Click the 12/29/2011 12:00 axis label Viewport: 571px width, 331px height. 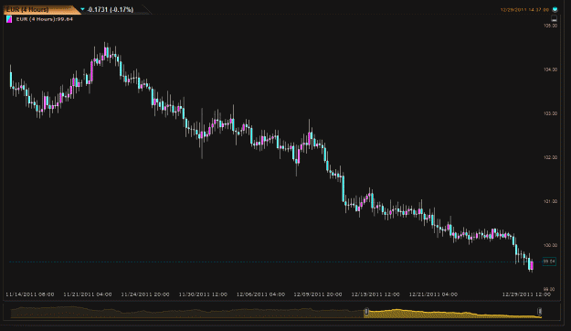point(526,294)
